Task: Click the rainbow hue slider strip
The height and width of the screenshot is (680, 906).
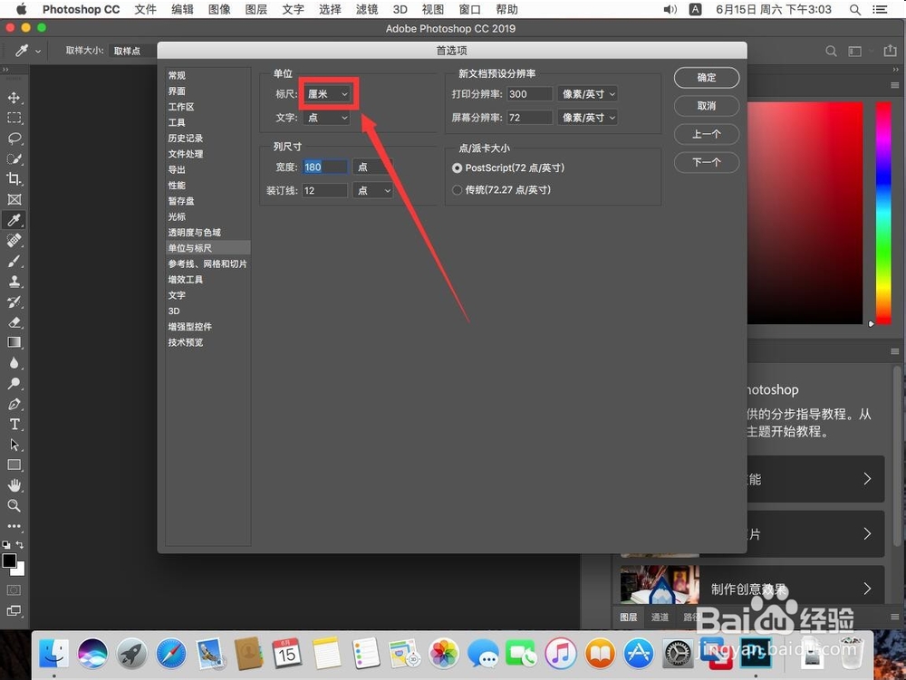Action: tap(883, 213)
